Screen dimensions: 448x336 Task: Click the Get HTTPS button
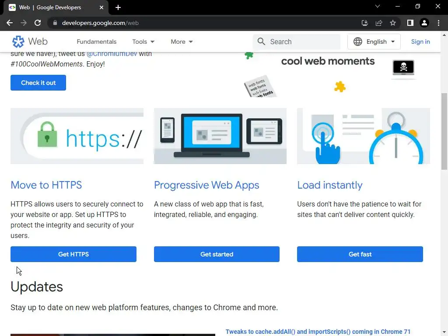coord(73,254)
